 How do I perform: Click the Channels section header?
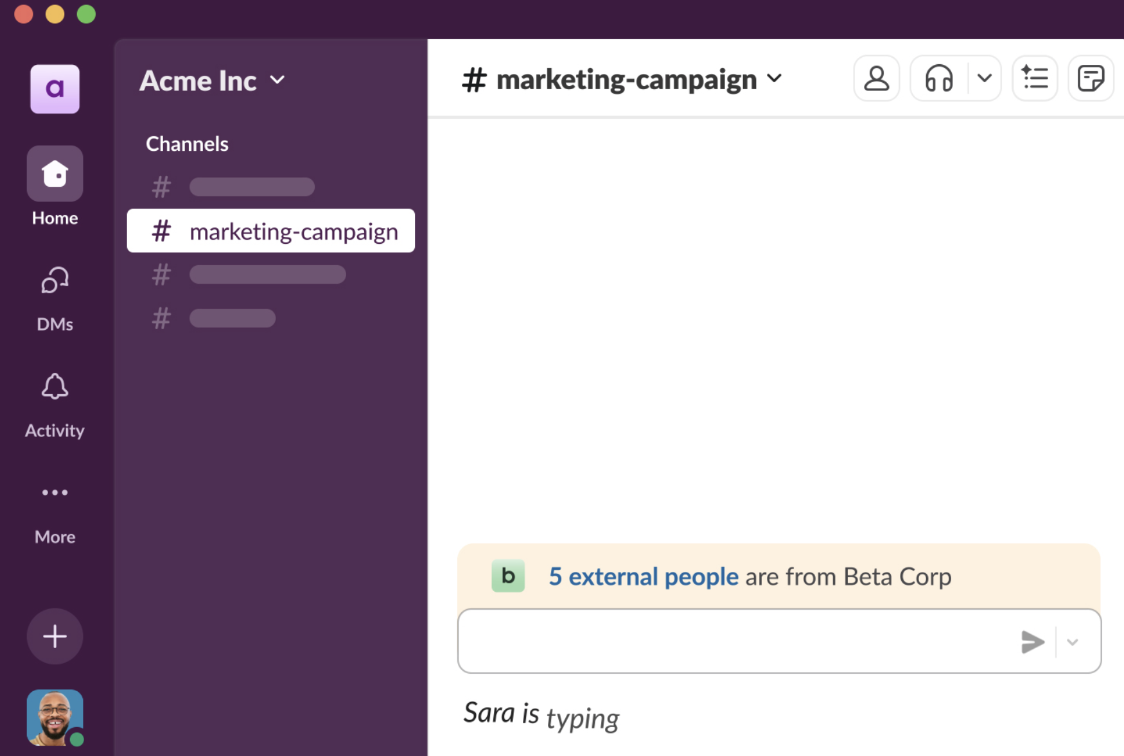[187, 144]
